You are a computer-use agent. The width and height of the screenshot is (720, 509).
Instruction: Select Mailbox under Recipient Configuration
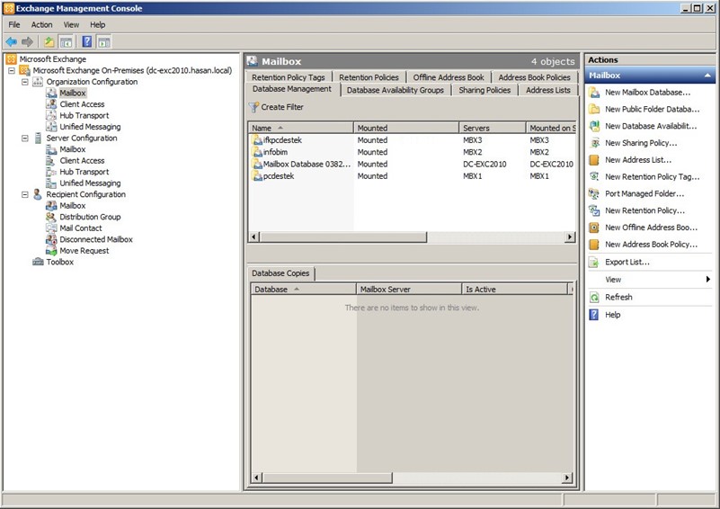point(73,206)
